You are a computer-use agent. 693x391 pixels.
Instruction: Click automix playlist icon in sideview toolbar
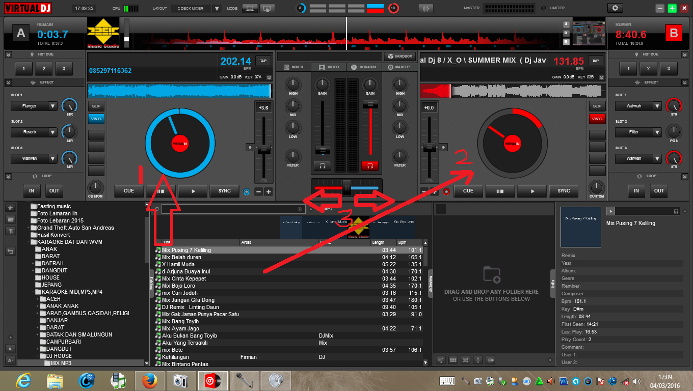coord(441,360)
